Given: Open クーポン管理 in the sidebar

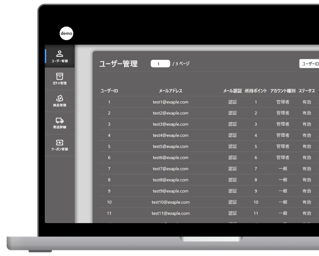Looking at the screenshot, I should click(60, 145).
